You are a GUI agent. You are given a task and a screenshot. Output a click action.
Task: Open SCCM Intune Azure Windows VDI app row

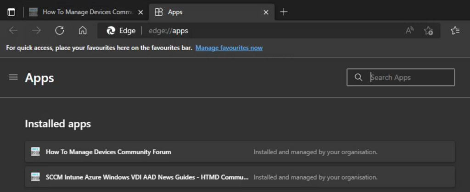(x=240, y=177)
